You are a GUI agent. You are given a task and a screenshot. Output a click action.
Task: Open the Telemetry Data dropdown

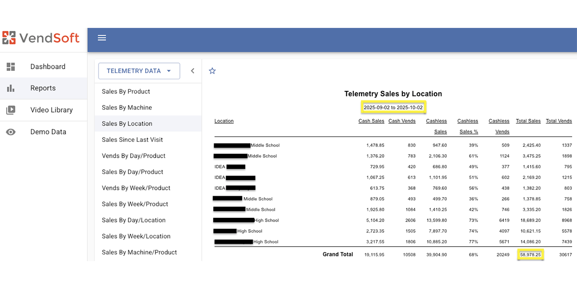(x=139, y=71)
